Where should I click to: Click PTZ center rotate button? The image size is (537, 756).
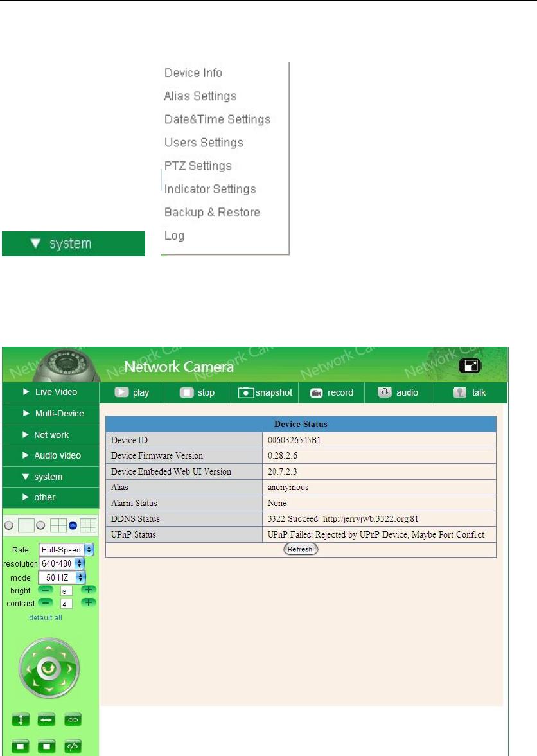coord(49,668)
